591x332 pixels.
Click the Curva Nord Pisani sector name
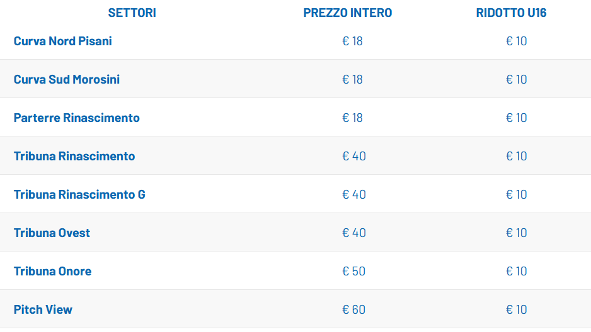62,41
